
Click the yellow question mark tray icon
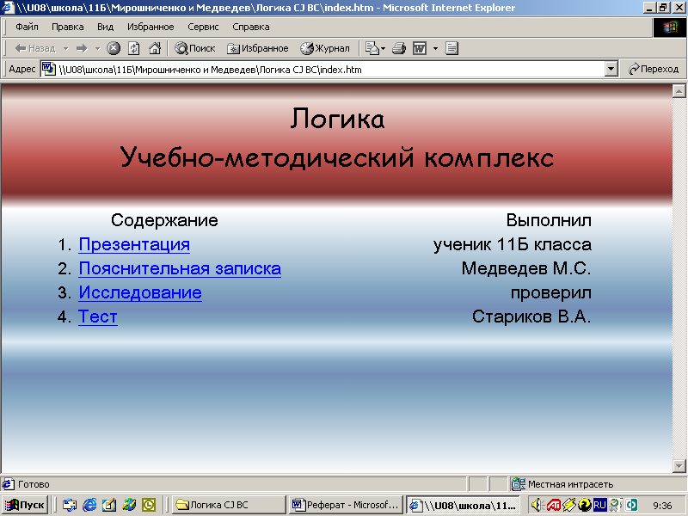[584, 505]
